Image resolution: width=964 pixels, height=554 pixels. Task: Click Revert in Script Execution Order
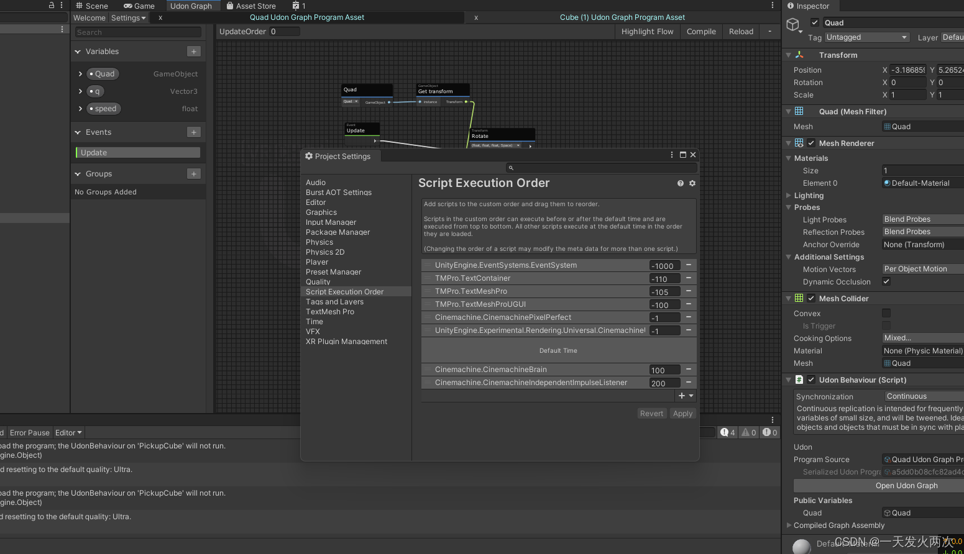click(x=651, y=414)
